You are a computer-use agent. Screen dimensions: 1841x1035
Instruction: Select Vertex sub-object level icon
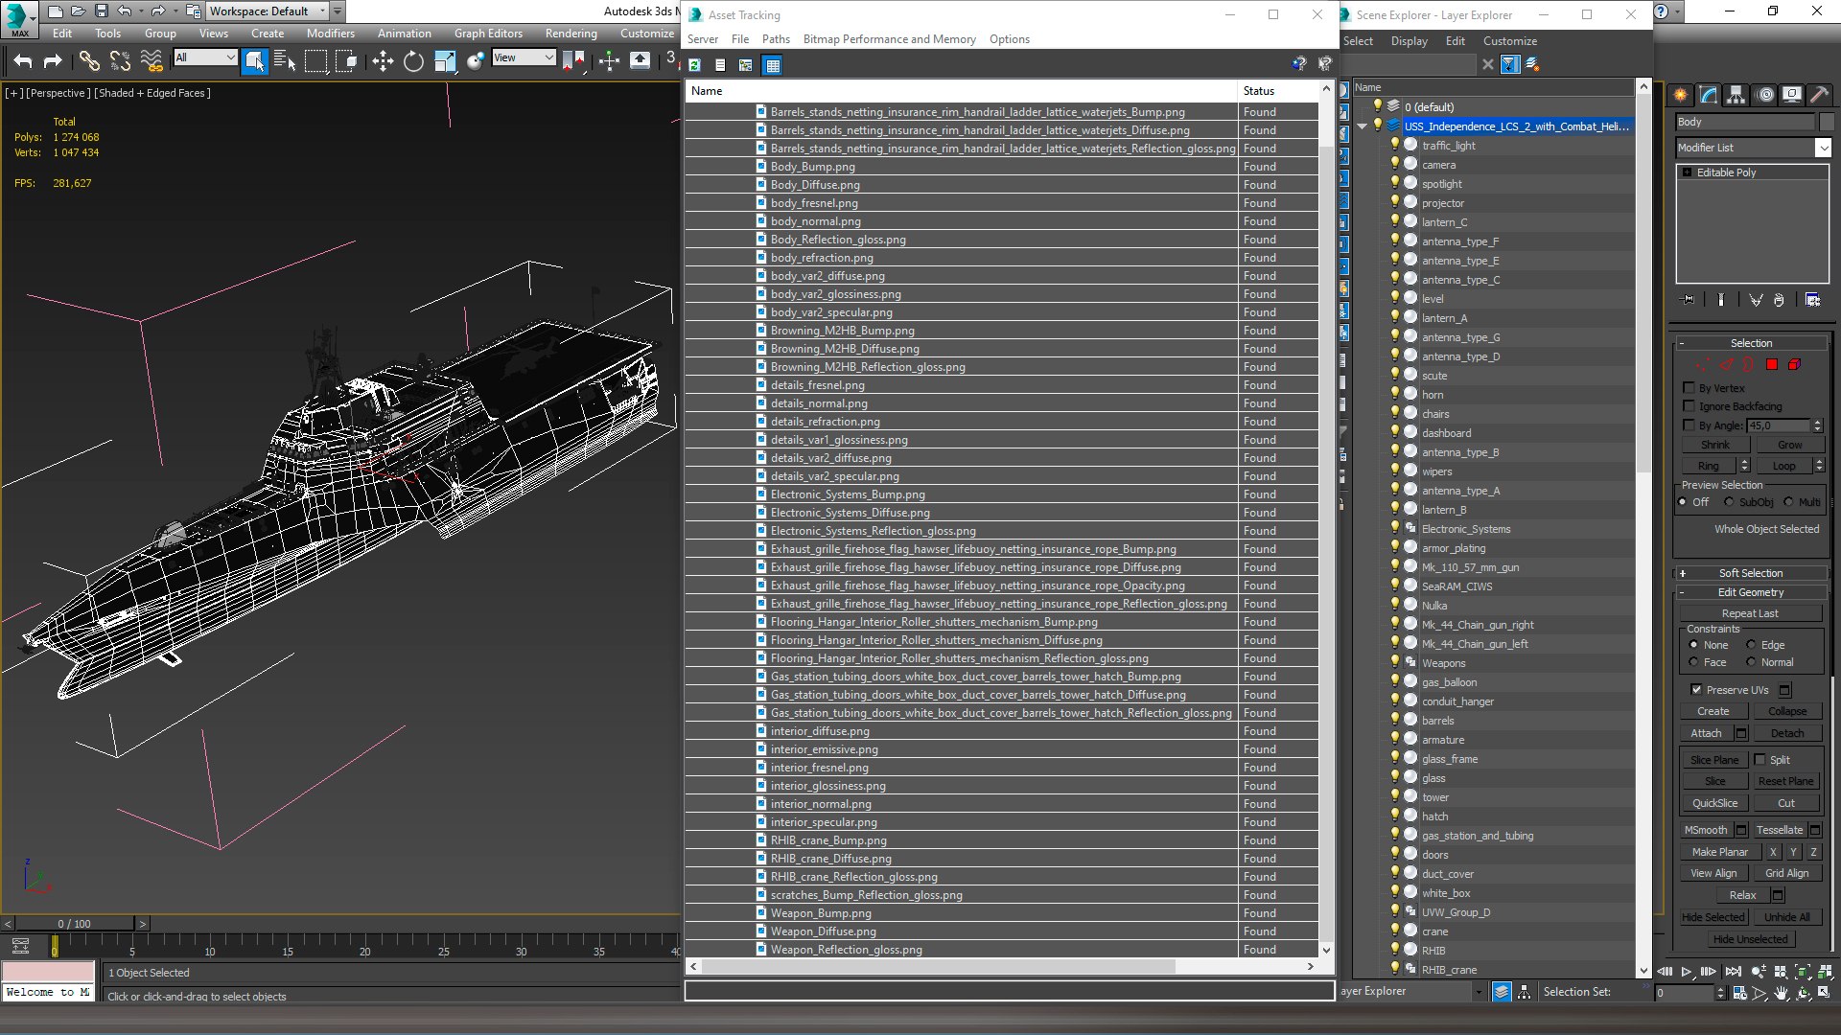(x=1702, y=365)
